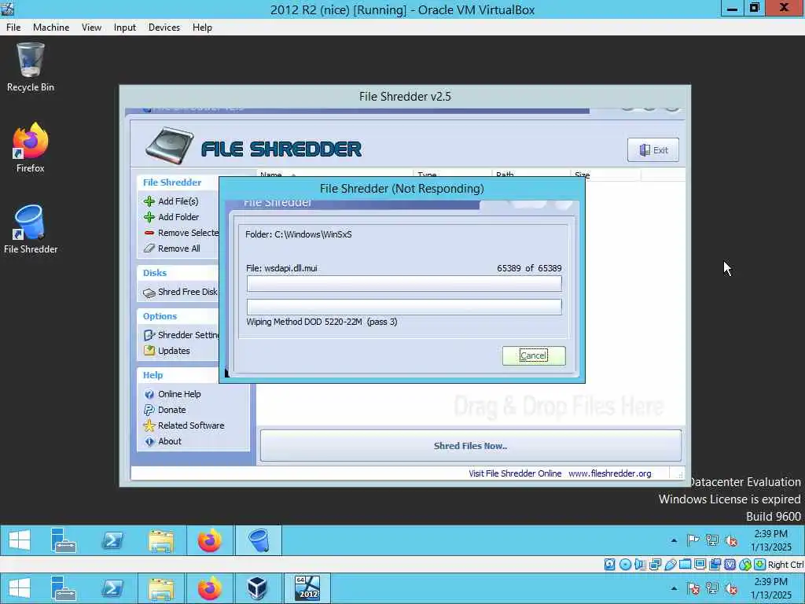Click the Shred Files Now button

[470, 446]
